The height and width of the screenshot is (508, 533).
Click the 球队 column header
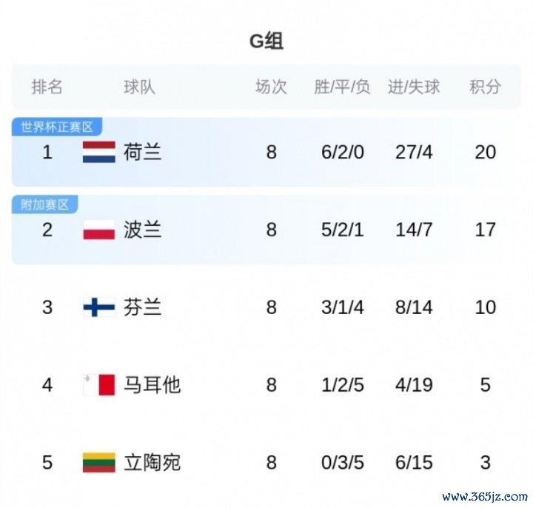(x=139, y=87)
